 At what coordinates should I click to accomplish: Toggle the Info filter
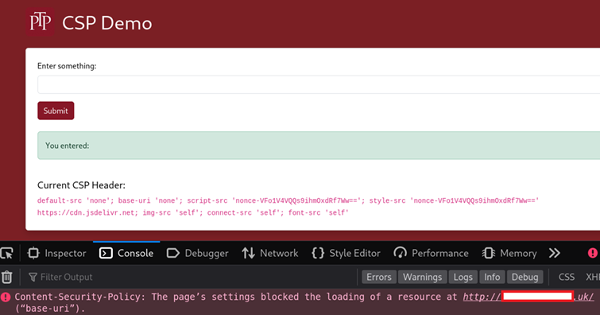coord(492,277)
